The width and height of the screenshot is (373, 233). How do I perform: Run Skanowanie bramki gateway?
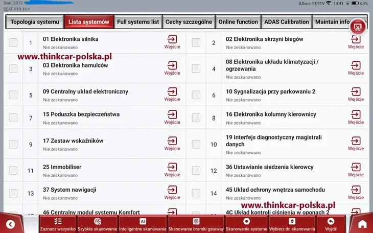[196, 224]
